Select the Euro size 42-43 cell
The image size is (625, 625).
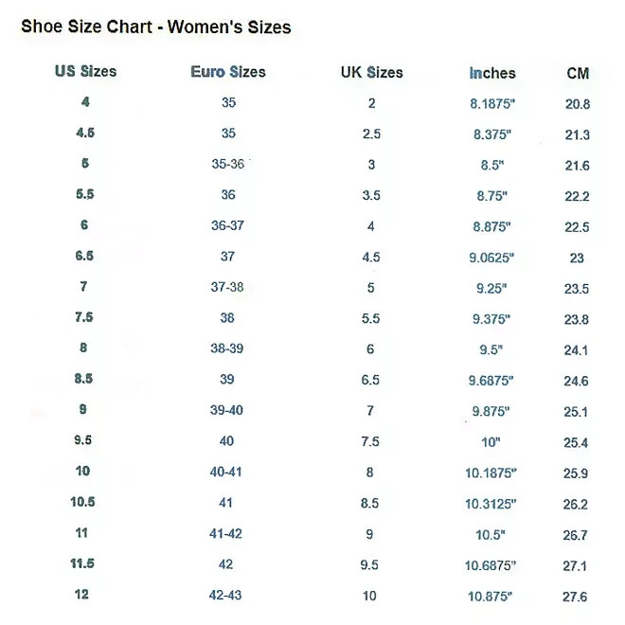(227, 595)
